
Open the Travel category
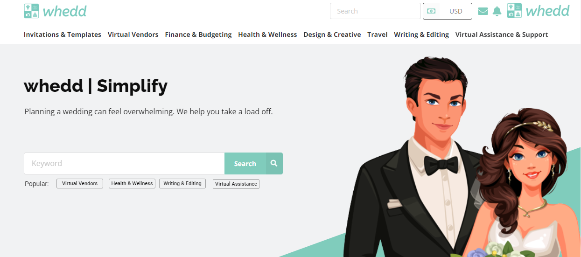point(378,35)
